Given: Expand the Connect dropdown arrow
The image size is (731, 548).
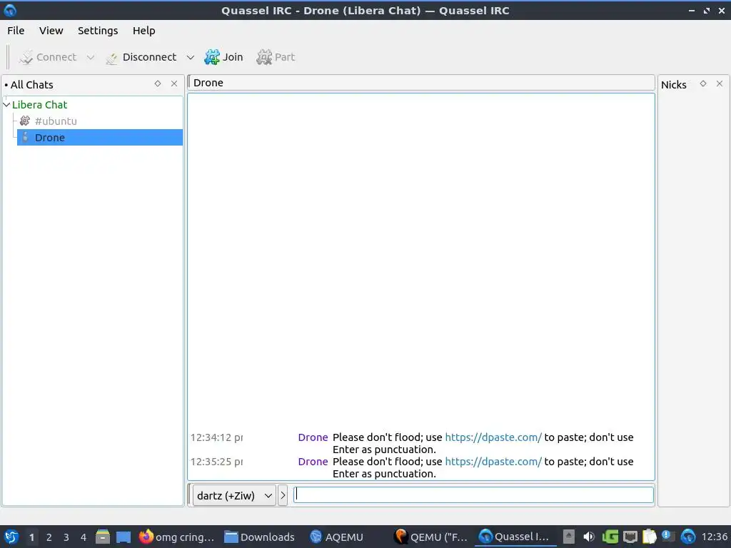Looking at the screenshot, I should point(91,57).
